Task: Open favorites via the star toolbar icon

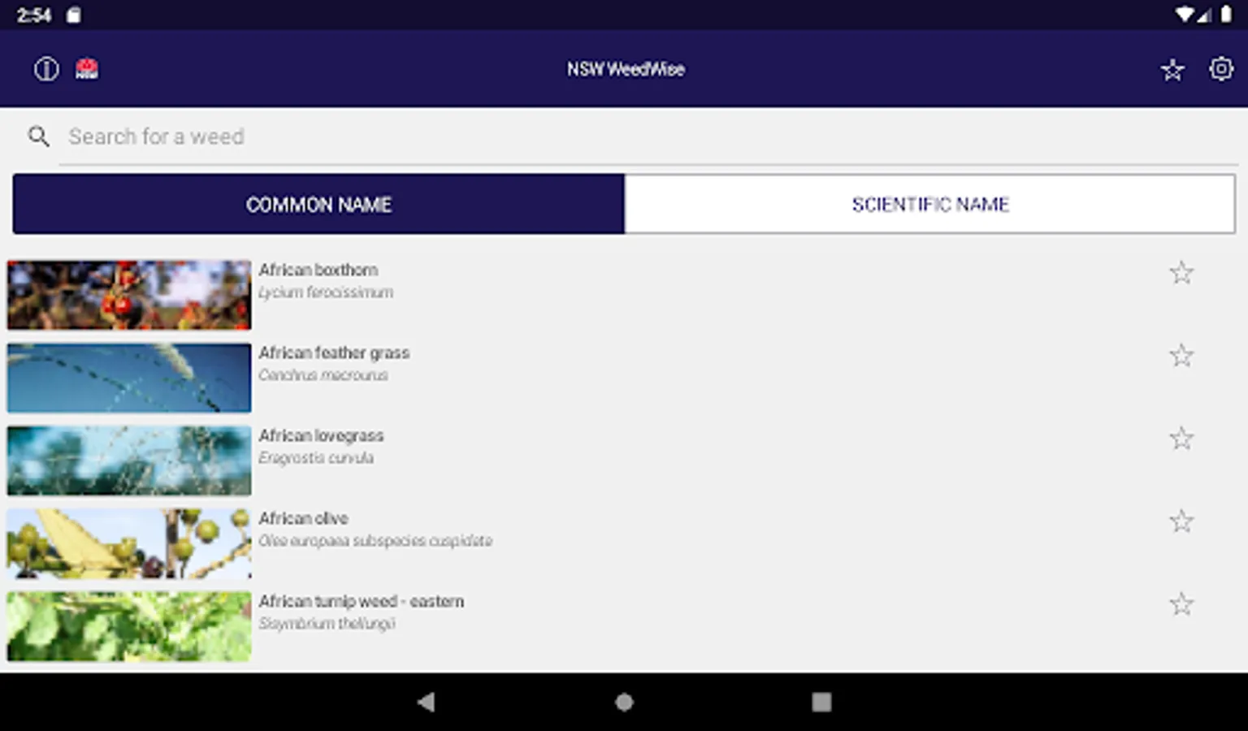Action: point(1172,69)
